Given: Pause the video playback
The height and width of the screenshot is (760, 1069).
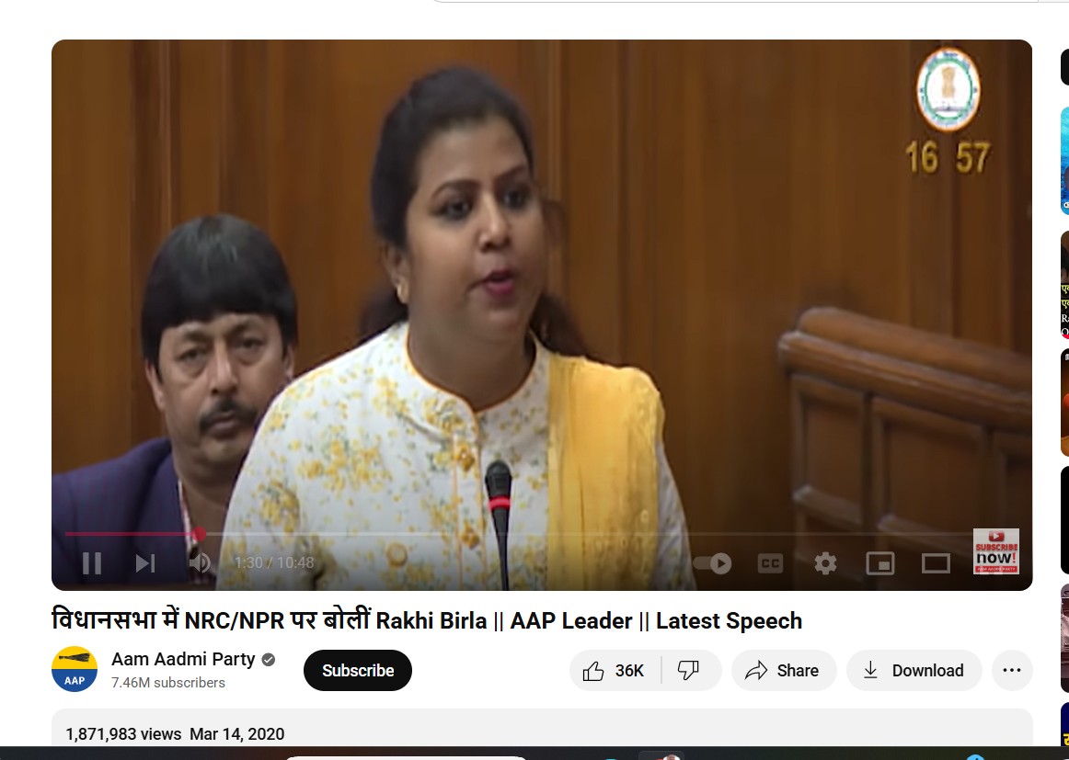Looking at the screenshot, I should coord(91,562).
